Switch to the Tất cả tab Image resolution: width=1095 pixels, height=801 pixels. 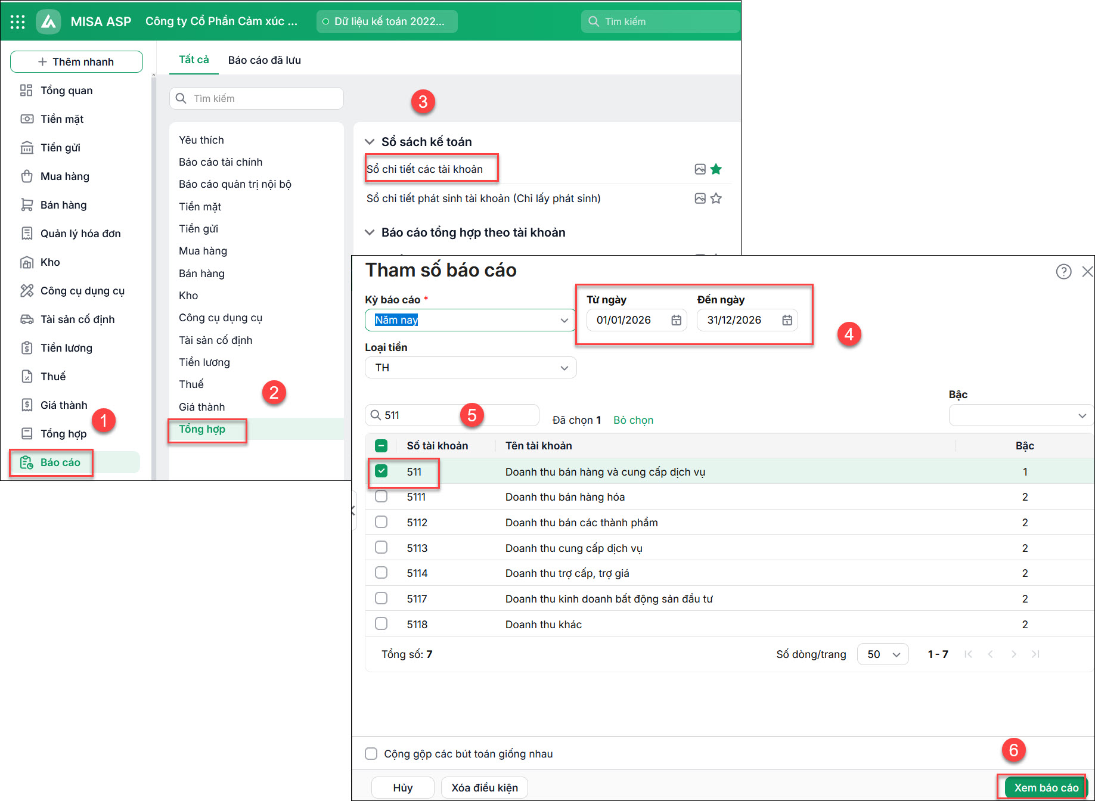(194, 60)
